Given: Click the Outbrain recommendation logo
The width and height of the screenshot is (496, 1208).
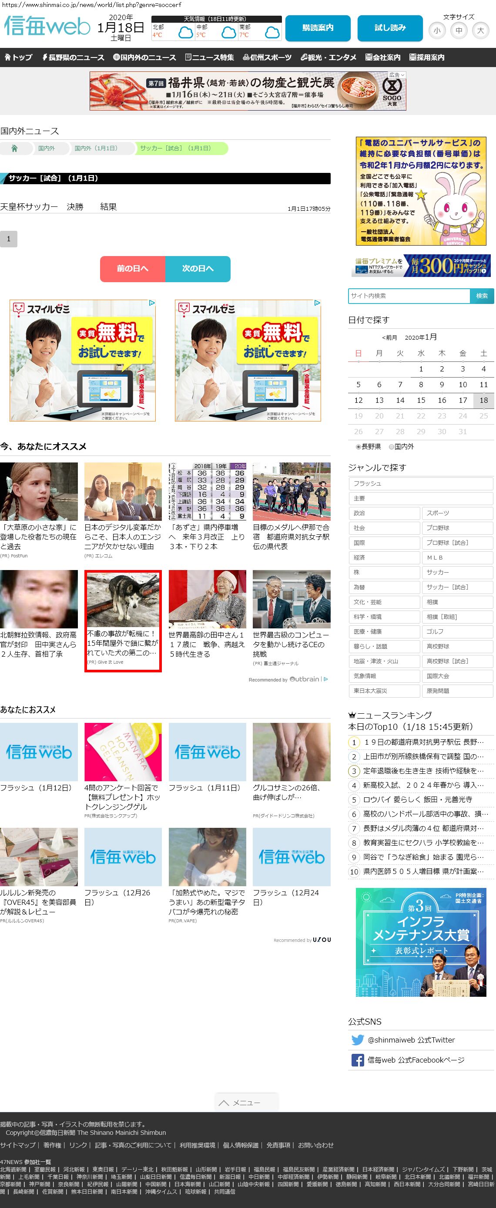Looking at the screenshot, I should tap(305, 679).
